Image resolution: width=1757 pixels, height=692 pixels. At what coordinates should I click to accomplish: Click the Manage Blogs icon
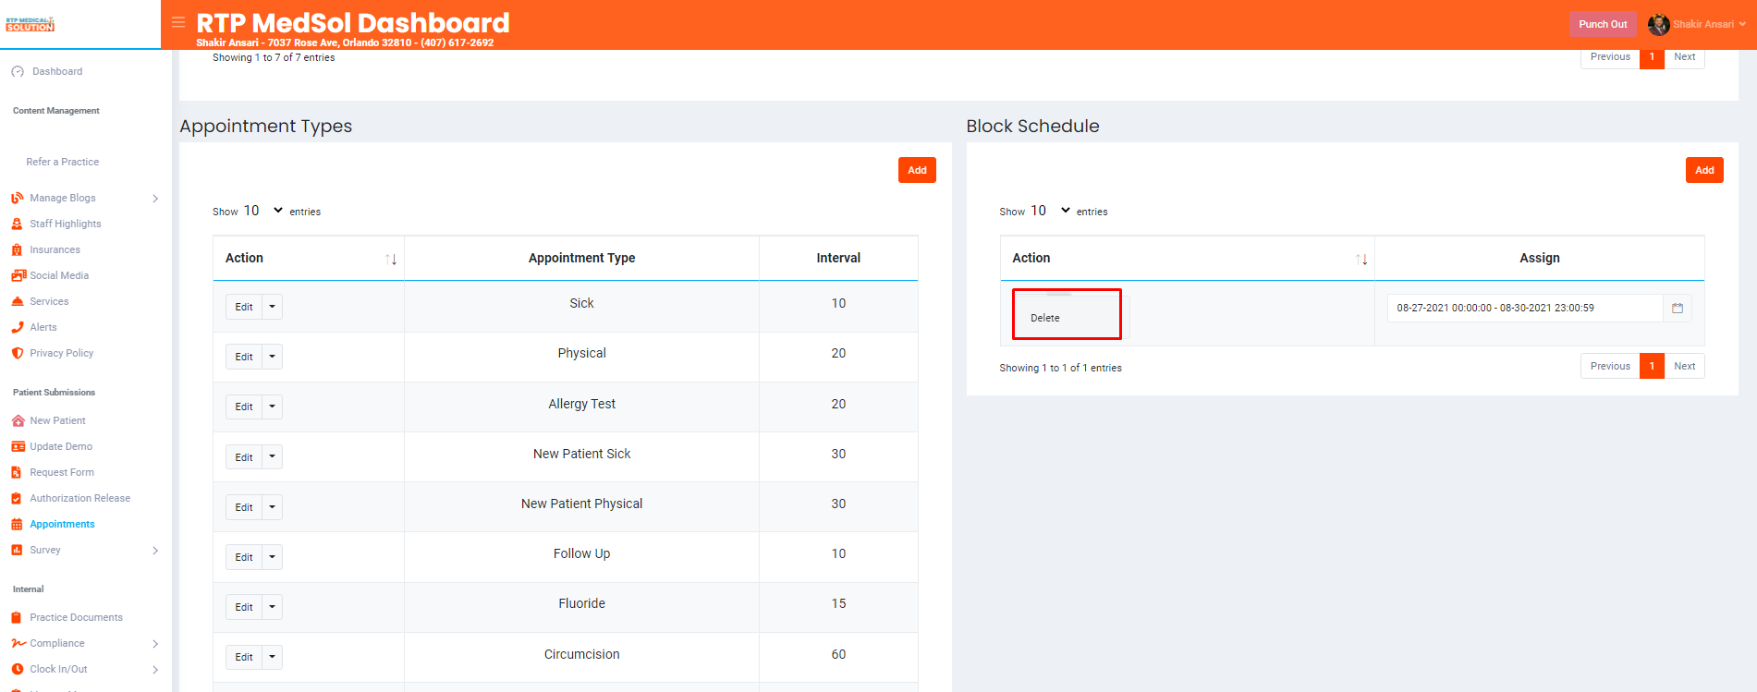coord(18,198)
